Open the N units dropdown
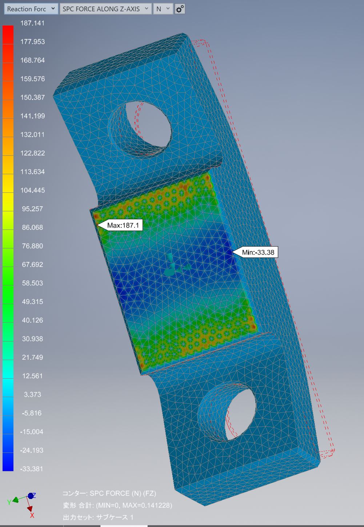The height and width of the screenshot is (527, 364). point(163,9)
